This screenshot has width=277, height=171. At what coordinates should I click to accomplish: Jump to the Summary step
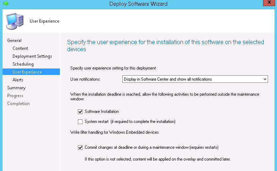pos(16,88)
